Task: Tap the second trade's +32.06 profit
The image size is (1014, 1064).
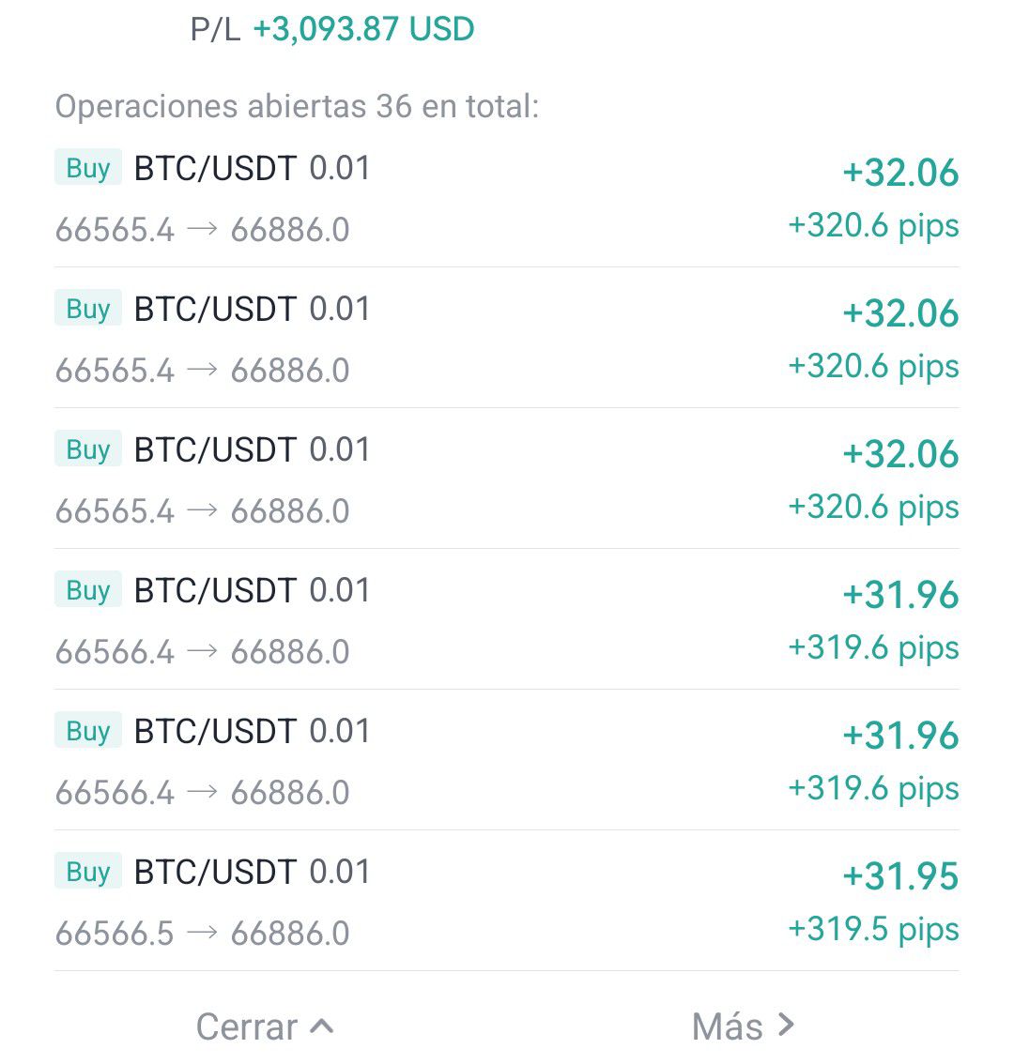Action: [900, 313]
